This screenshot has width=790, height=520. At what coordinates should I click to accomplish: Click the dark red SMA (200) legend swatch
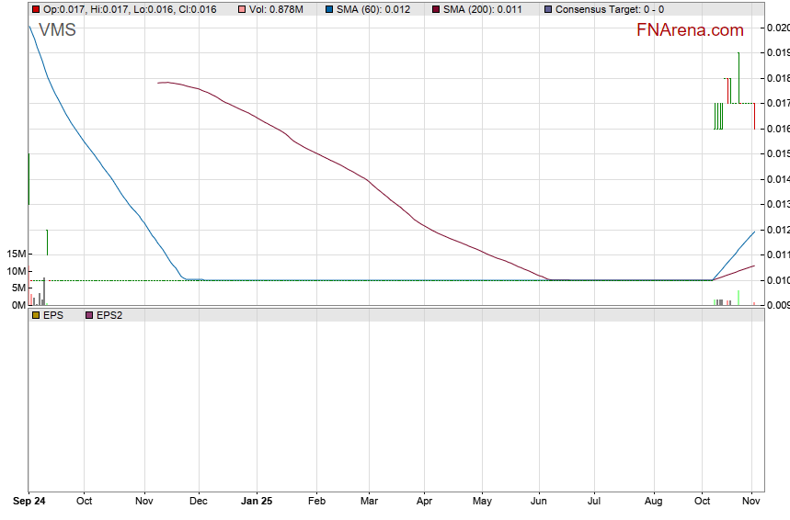tap(435, 9)
